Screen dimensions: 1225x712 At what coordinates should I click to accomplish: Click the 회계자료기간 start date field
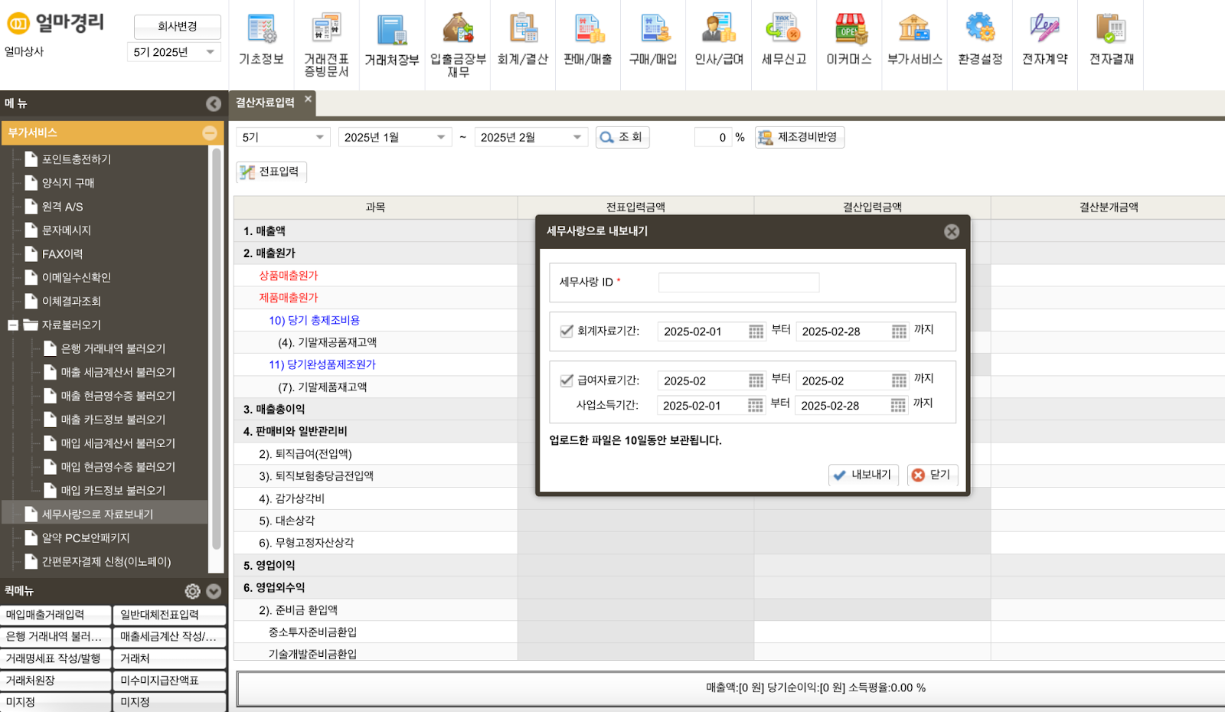point(701,332)
